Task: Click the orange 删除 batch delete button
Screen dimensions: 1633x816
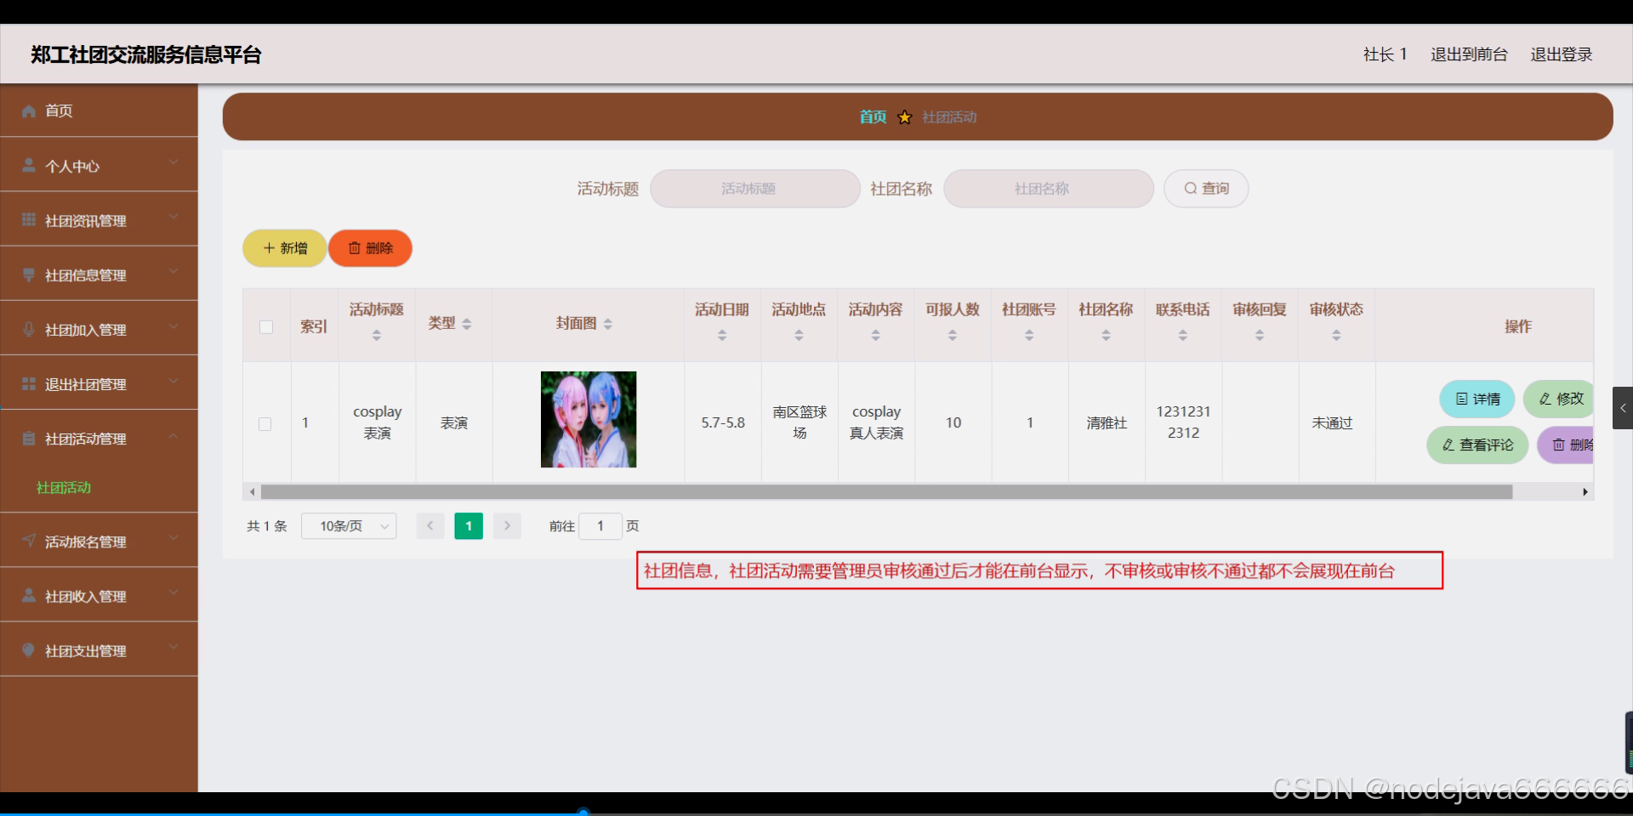Action: coord(371,248)
